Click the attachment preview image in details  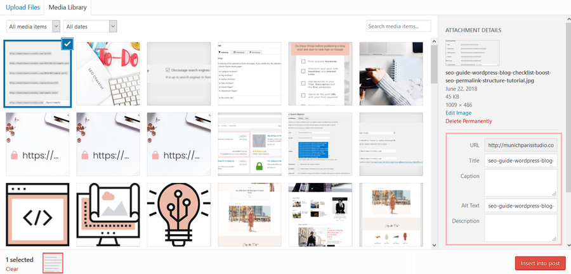click(x=472, y=53)
